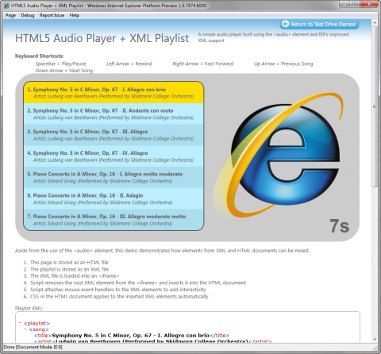Click the IE icon in the title bar
The height and width of the screenshot is (354, 381).
6,6
